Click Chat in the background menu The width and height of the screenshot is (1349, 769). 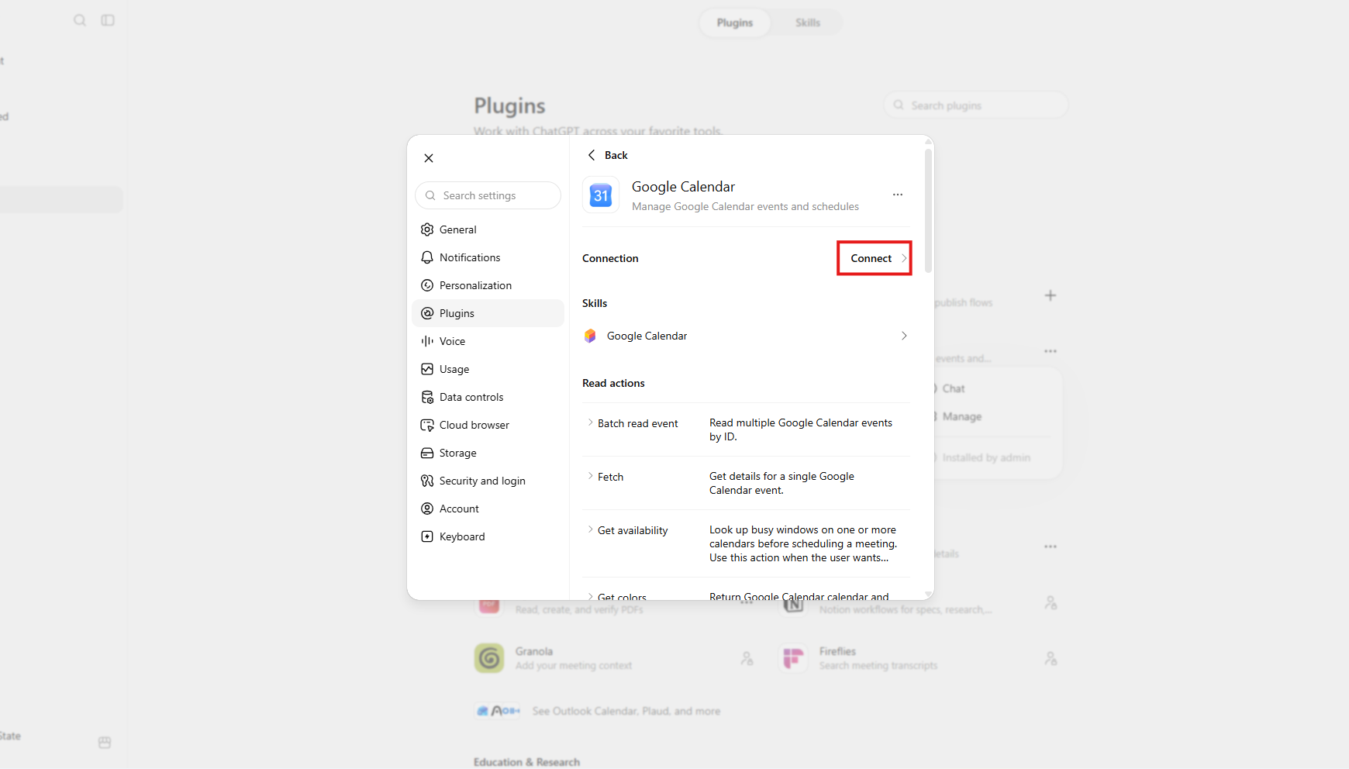tap(954, 388)
